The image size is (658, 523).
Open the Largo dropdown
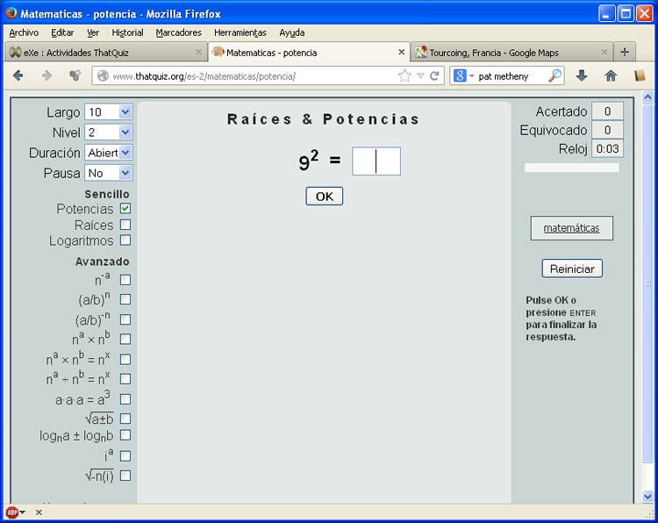109,112
